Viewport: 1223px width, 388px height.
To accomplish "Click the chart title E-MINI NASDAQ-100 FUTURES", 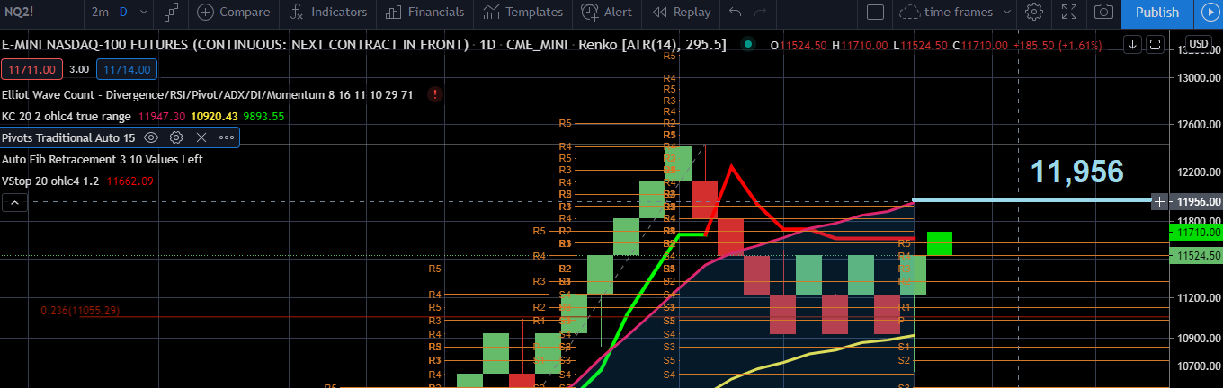I will 236,44.
